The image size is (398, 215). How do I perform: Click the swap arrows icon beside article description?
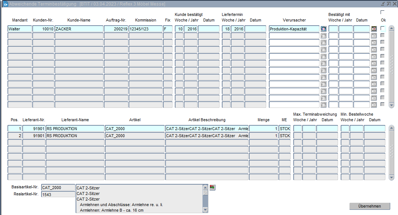tap(212, 187)
